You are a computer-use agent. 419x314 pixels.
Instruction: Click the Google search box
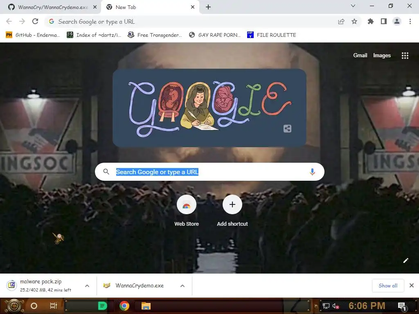click(x=209, y=172)
